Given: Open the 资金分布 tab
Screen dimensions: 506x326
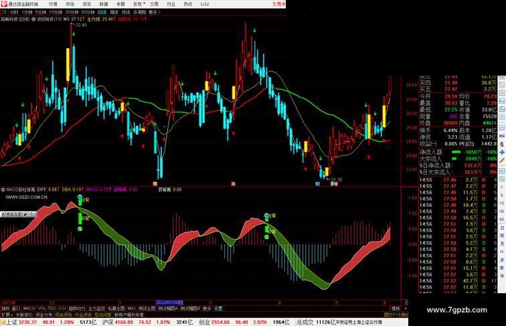Looking at the screenshot, I should click(x=44, y=315).
